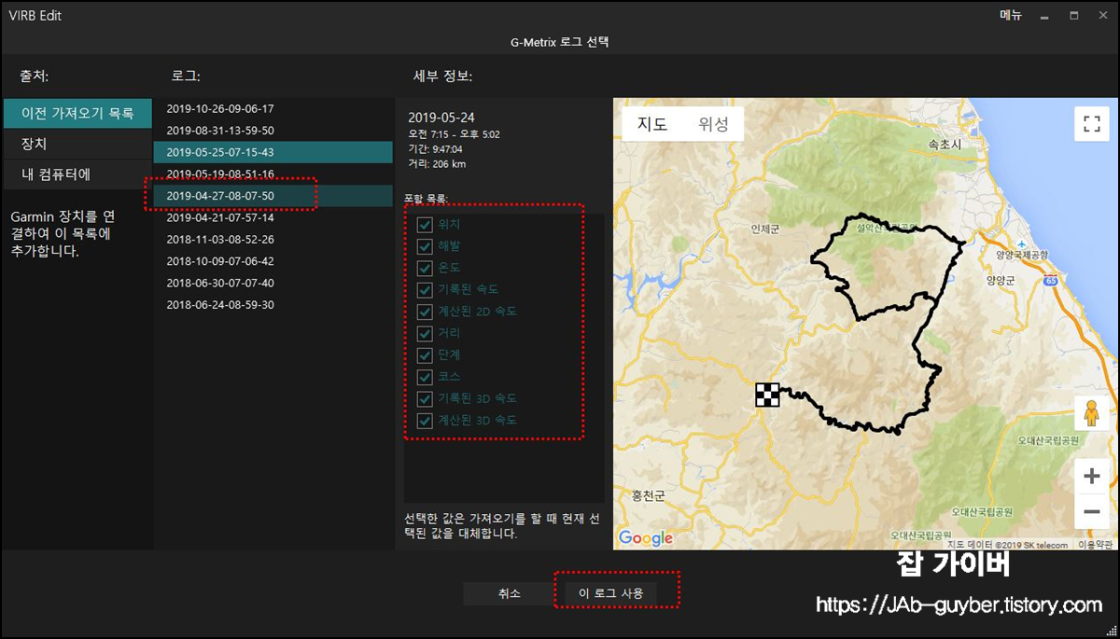Maximize the VIRB Edit window
This screenshot has width=1120, height=639.
coord(1074,16)
